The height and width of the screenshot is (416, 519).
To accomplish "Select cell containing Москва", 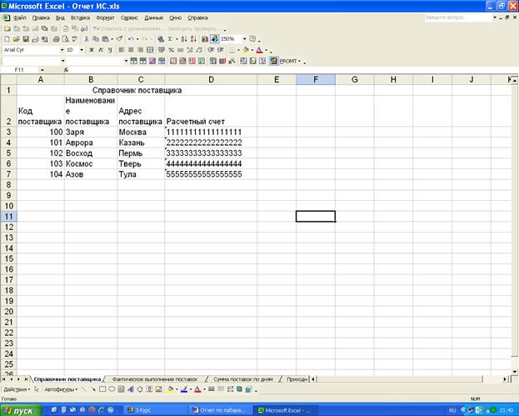I will (141, 132).
